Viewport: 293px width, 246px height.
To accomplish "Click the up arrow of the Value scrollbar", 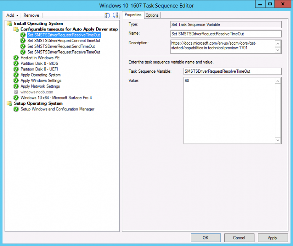I will (x=278, y=81).
